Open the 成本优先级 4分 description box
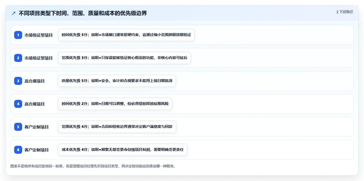The image size is (364, 181). pyautogui.click(x=123, y=150)
